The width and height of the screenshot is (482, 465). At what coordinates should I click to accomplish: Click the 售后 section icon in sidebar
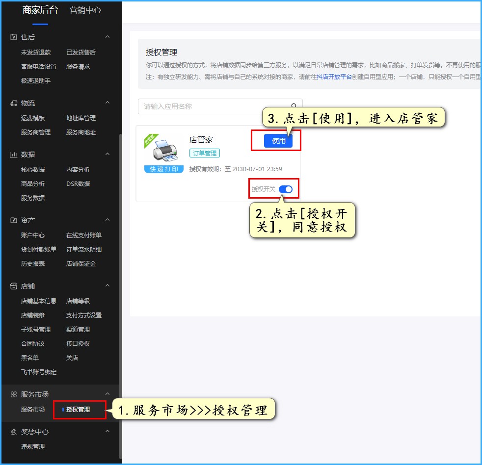tap(14, 37)
